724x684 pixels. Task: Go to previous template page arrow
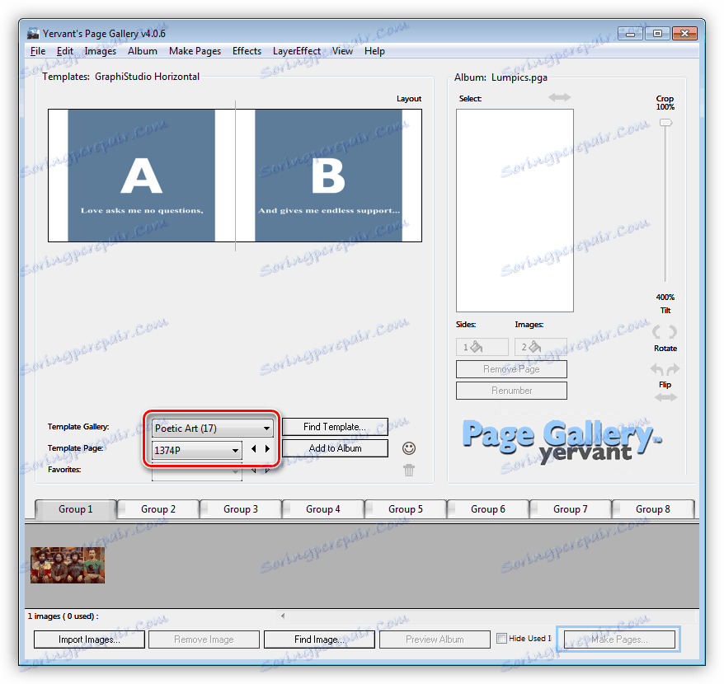pos(253,448)
